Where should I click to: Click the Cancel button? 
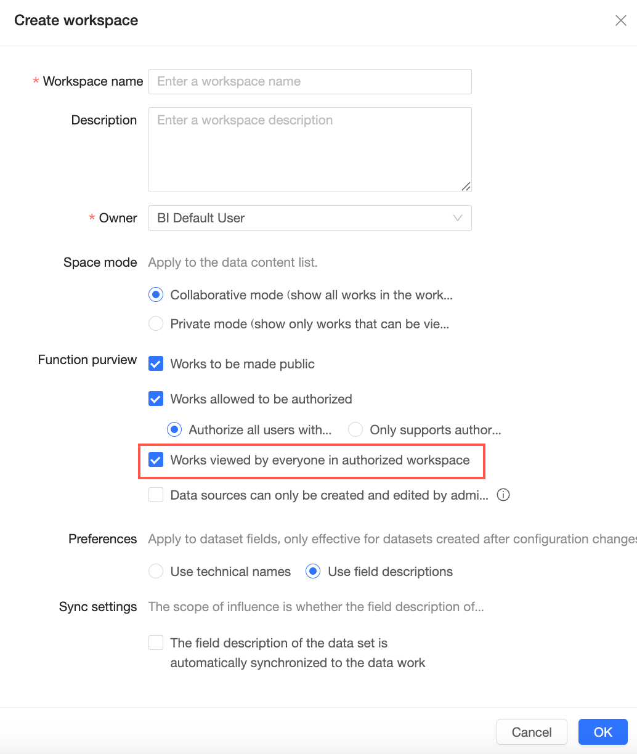[x=532, y=732]
